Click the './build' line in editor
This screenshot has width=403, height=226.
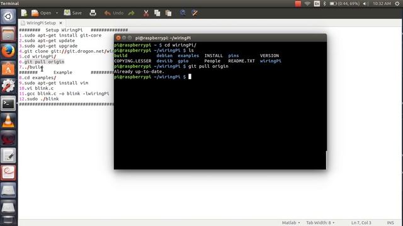[33, 67]
